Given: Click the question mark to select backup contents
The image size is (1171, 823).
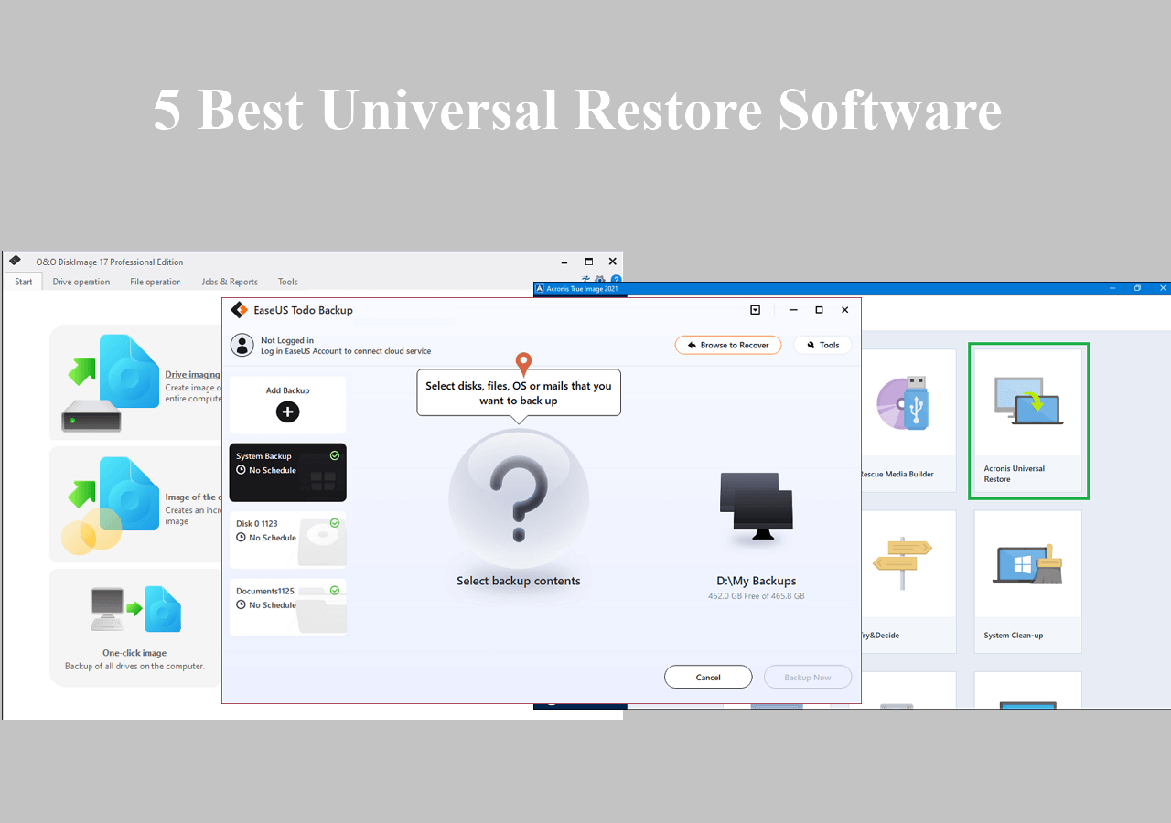Looking at the screenshot, I should pyautogui.click(x=519, y=498).
